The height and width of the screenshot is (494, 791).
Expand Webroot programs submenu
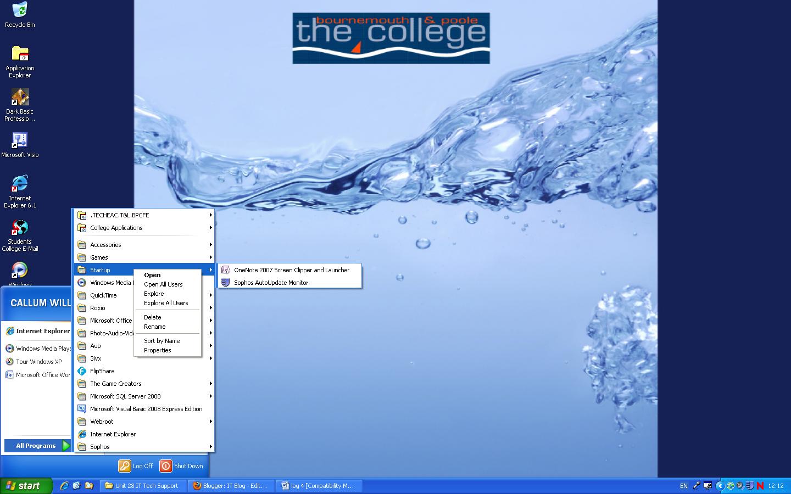pos(144,422)
